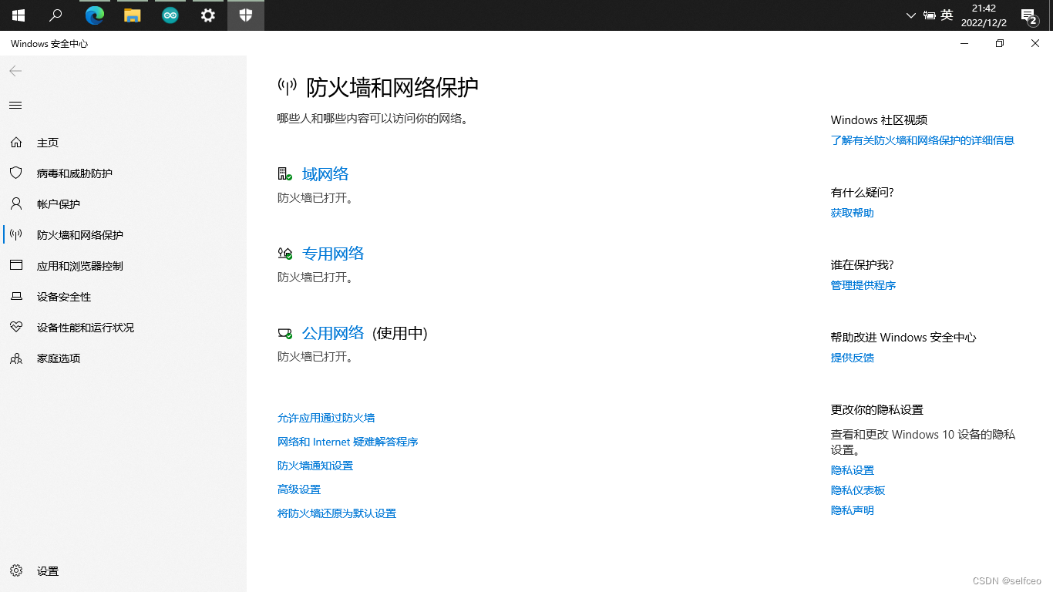Click the 防火墙和网络保护 page heading
1053x592 pixels.
point(392,87)
